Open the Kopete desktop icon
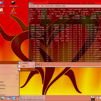 tap(2, 4)
